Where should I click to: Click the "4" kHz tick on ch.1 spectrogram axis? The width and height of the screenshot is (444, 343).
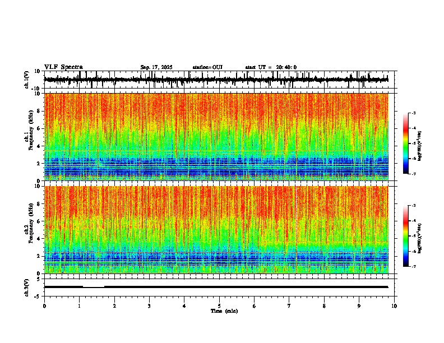pyautogui.click(x=39, y=146)
